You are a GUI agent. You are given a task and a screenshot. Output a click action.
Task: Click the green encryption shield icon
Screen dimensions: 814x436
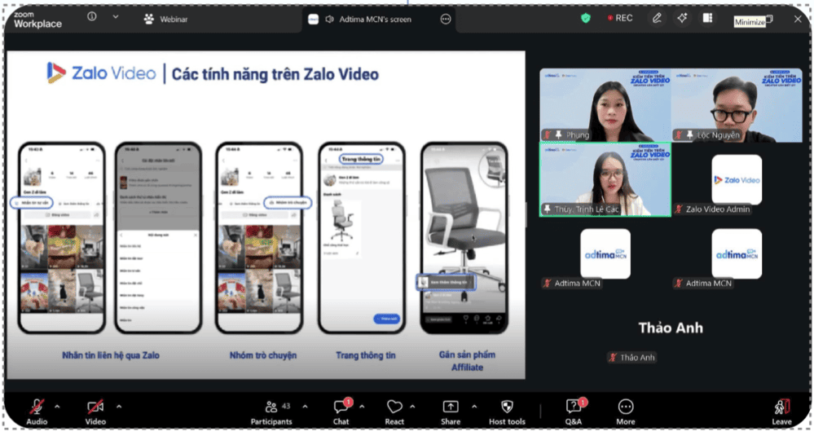tap(586, 18)
